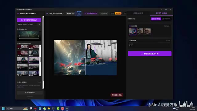Click the original artwork right half in canvas

point(101,58)
